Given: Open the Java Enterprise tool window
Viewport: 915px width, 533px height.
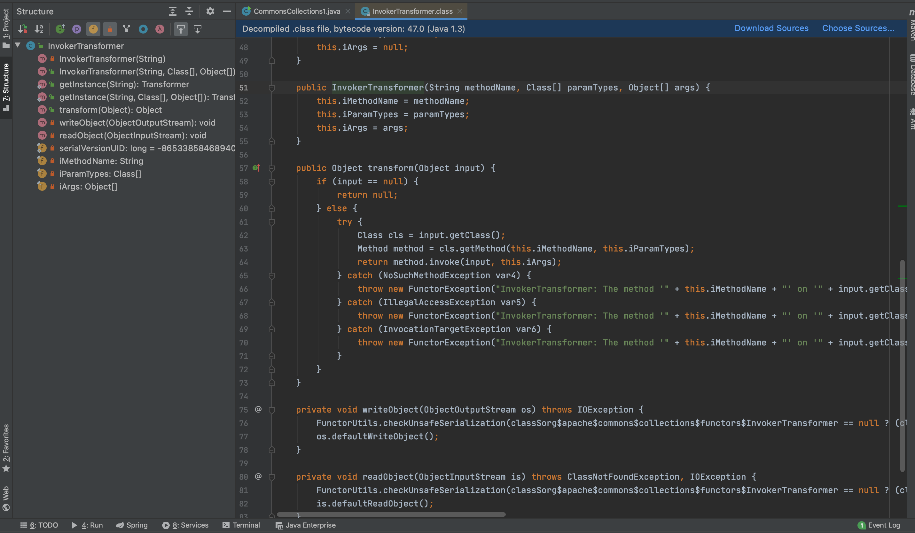Looking at the screenshot, I should tap(305, 525).
